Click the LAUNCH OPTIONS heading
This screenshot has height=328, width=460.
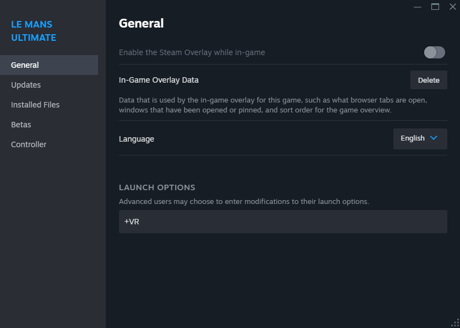point(157,187)
